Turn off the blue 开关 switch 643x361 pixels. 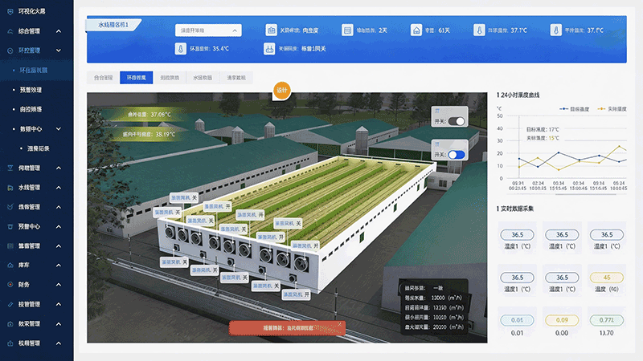click(457, 154)
